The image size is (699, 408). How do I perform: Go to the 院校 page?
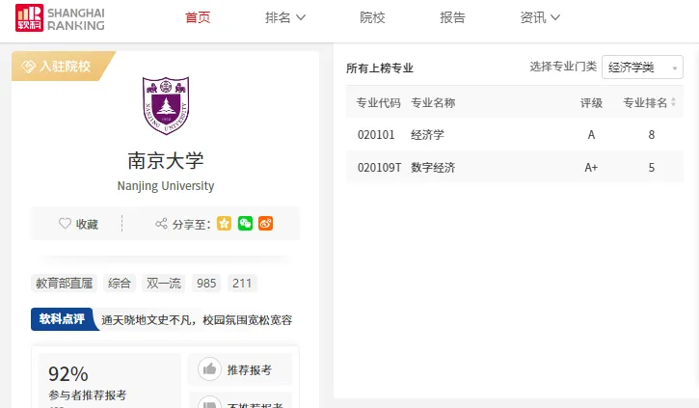pyautogui.click(x=372, y=17)
